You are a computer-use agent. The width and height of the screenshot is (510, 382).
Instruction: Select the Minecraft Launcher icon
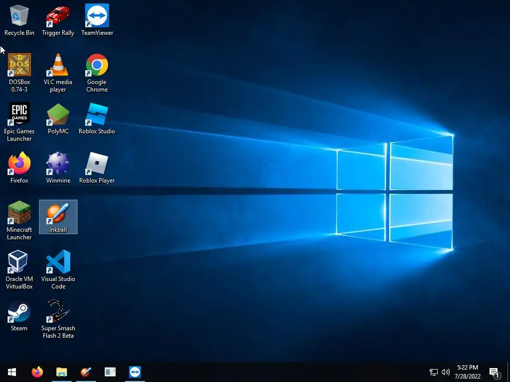click(x=19, y=220)
